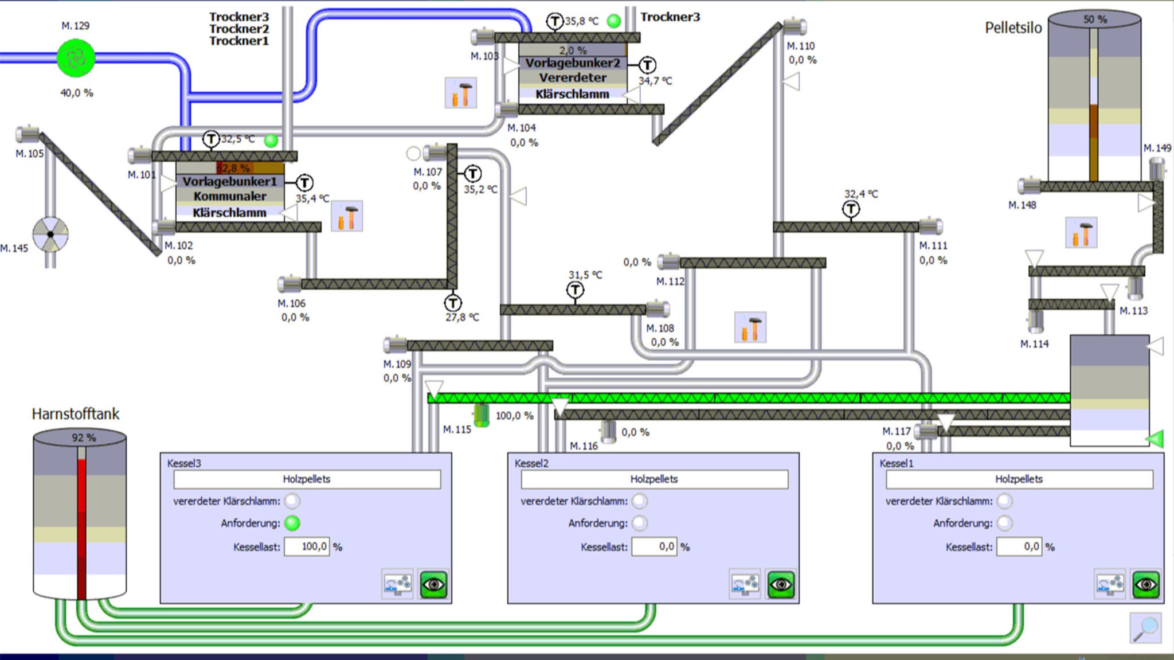The height and width of the screenshot is (660, 1174).
Task: Open the trend monitor icon in Kessel3 panel
Action: (398, 584)
